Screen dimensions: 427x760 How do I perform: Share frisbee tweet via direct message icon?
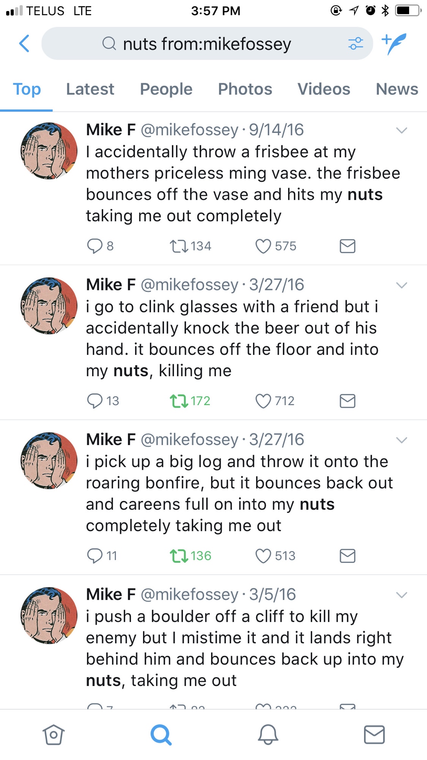click(x=347, y=246)
